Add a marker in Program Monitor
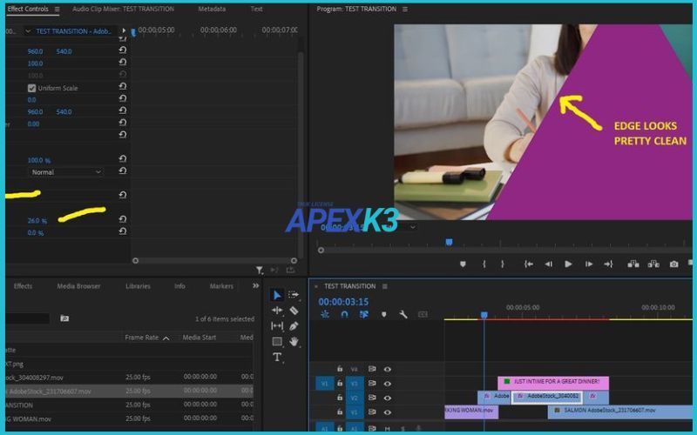Viewport: 697px width, 435px height. pyautogui.click(x=463, y=264)
